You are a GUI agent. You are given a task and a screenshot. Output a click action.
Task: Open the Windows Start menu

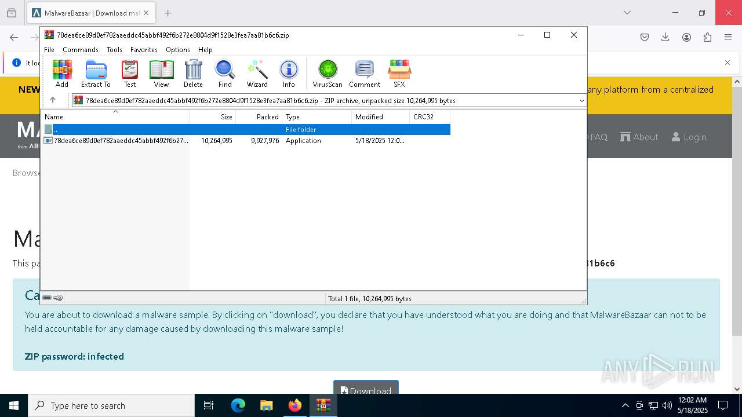point(14,405)
